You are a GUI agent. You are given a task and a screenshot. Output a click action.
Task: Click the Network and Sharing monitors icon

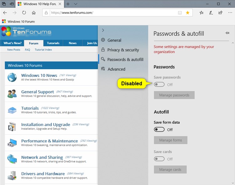[12, 159]
